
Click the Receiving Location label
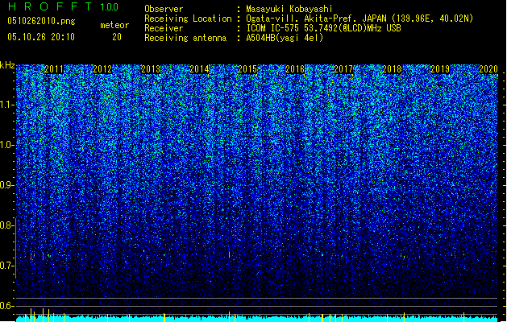point(188,19)
